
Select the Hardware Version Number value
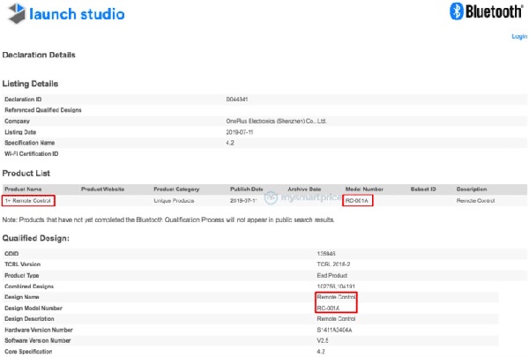(x=334, y=330)
